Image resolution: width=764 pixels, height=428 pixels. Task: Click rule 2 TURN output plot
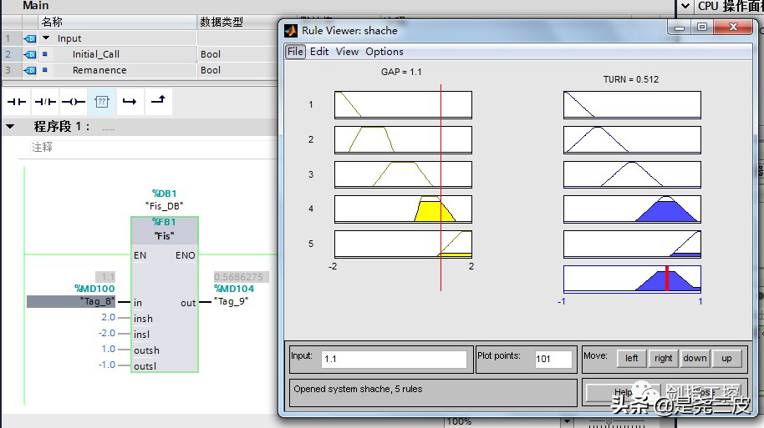pos(632,139)
